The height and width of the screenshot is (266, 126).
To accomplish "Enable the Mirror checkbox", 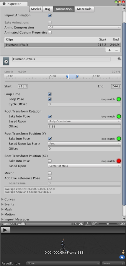I will (50, 173).
